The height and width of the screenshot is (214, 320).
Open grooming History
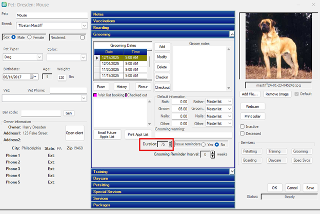coord(122,87)
